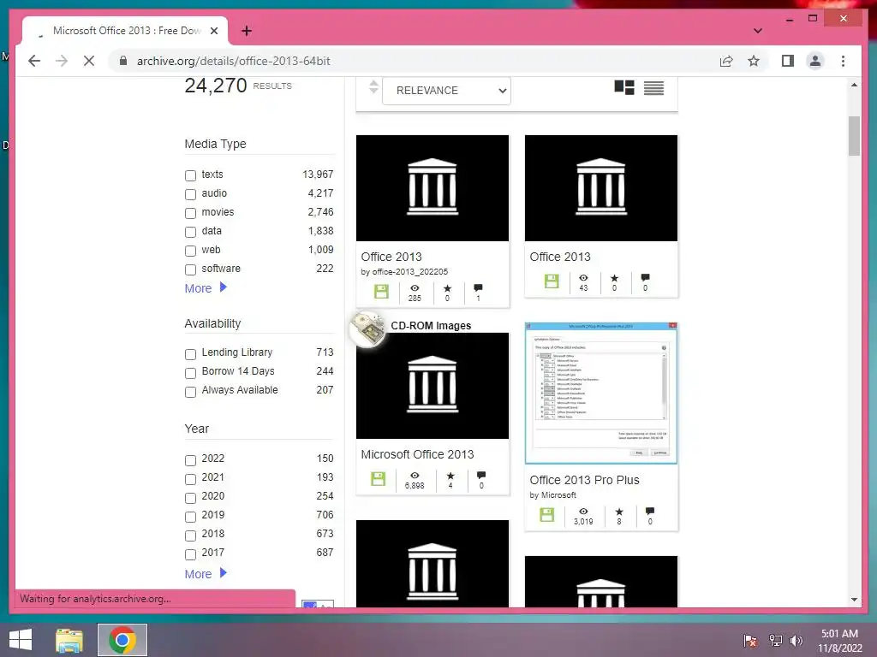Viewport: 877px width, 657px height.
Task: Click the forward navigation arrow
Action: [x=62, y=61]
